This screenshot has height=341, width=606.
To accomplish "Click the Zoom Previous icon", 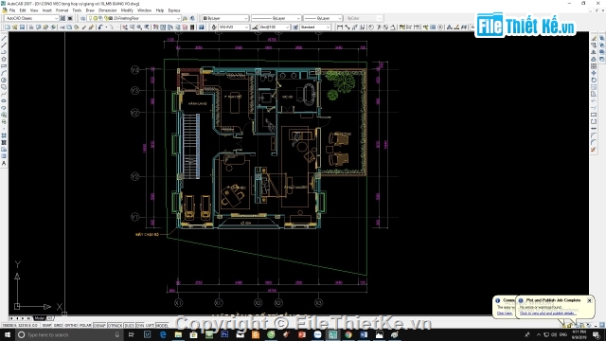I will click(147, 27).
